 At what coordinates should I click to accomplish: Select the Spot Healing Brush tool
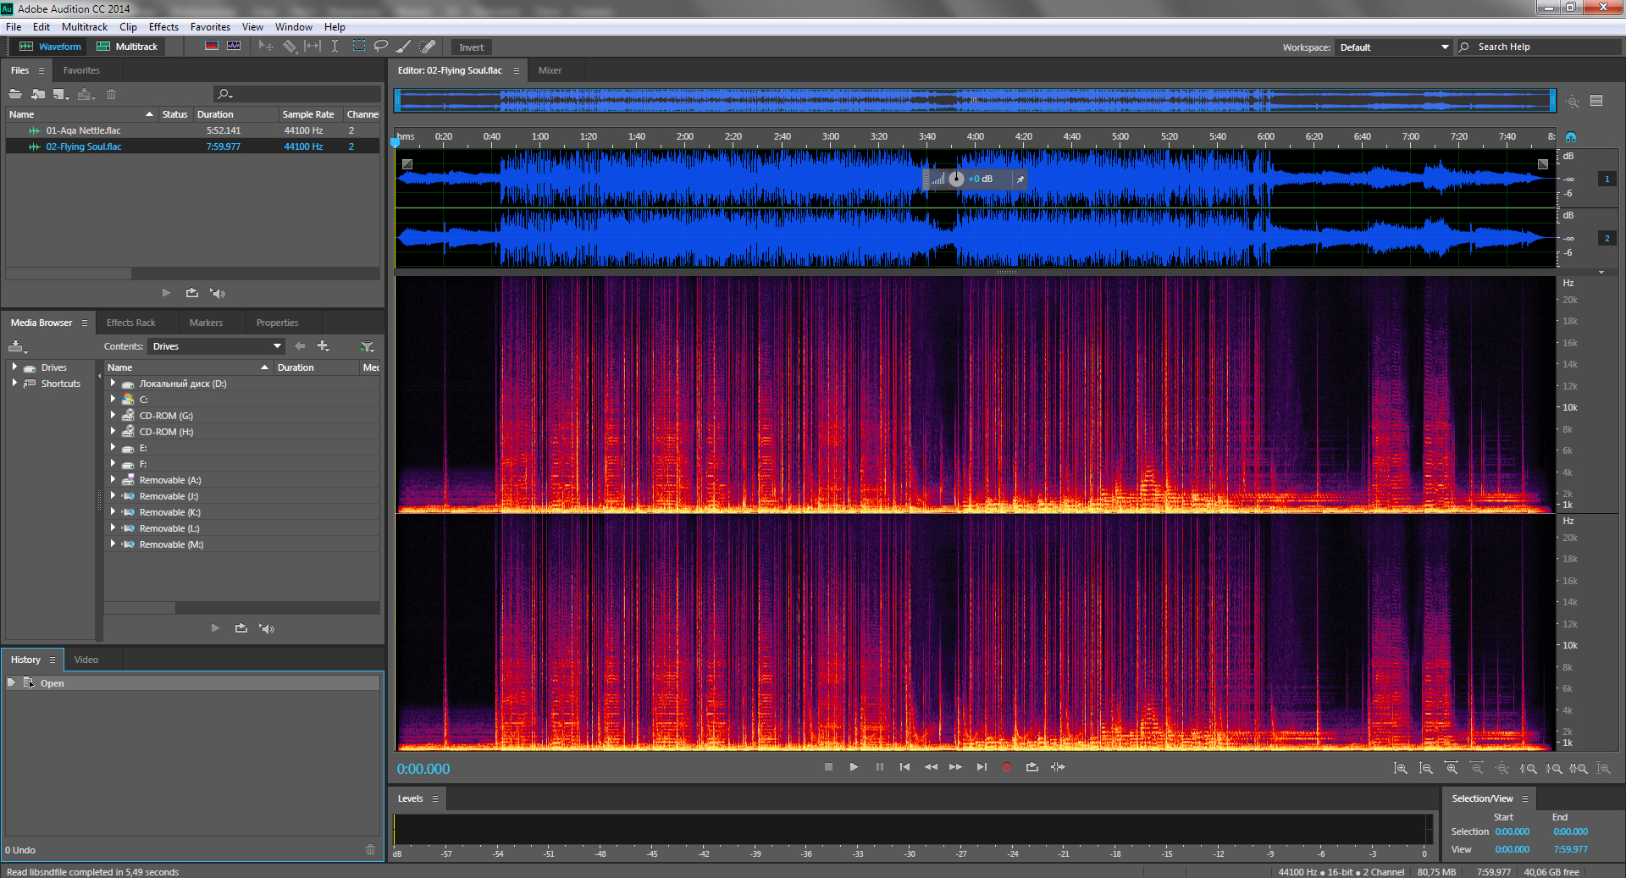coord(428,46)
